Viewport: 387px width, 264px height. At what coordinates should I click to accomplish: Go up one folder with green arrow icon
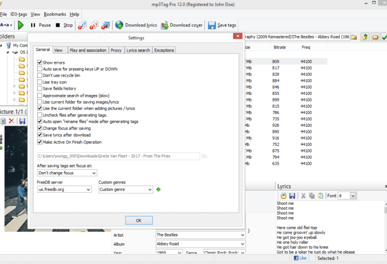365,37
